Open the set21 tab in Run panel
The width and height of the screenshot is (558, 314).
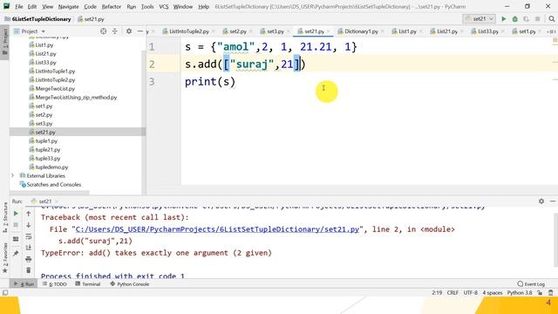pos(44,201)
